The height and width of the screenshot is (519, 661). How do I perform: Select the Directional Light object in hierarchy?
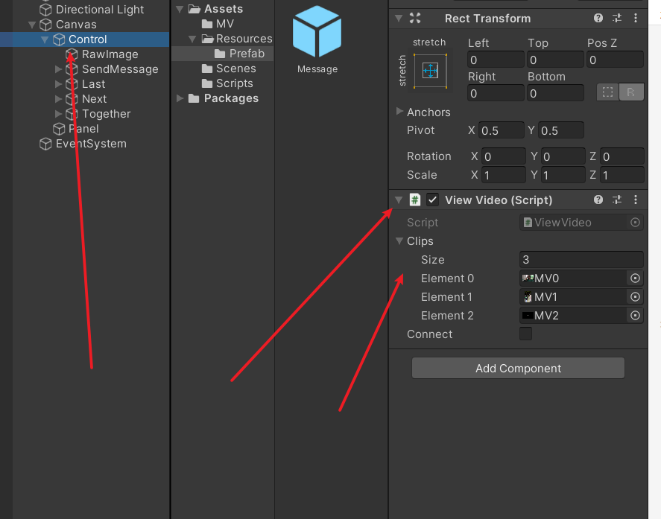(100, 9)
